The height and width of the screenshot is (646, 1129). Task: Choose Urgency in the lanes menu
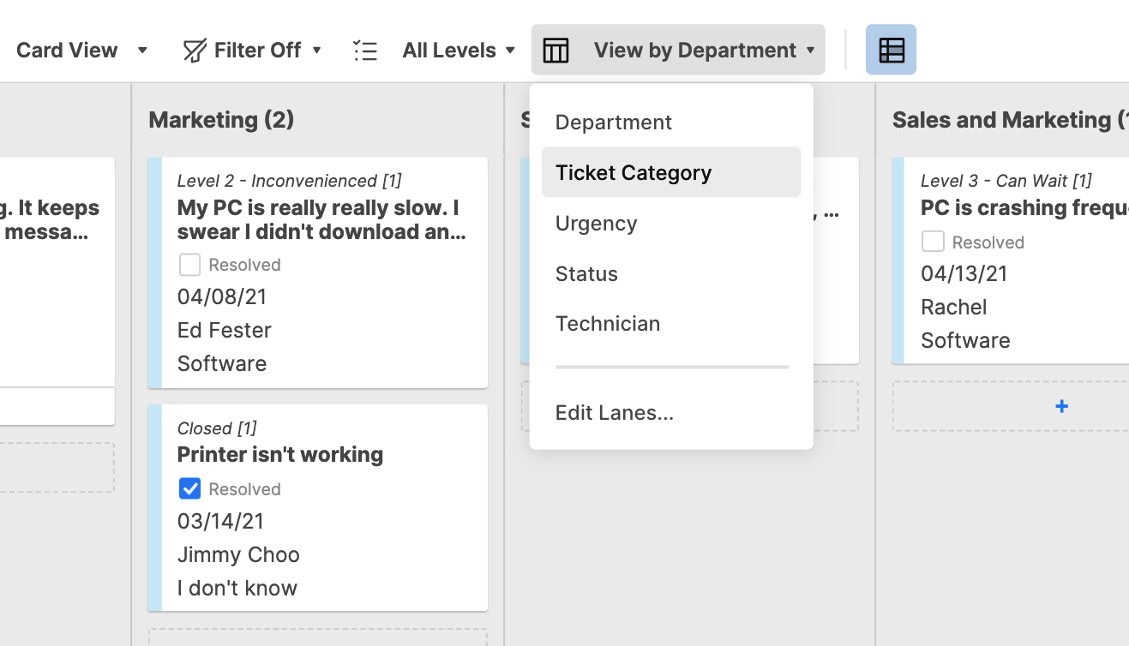(x=596, y=224)
